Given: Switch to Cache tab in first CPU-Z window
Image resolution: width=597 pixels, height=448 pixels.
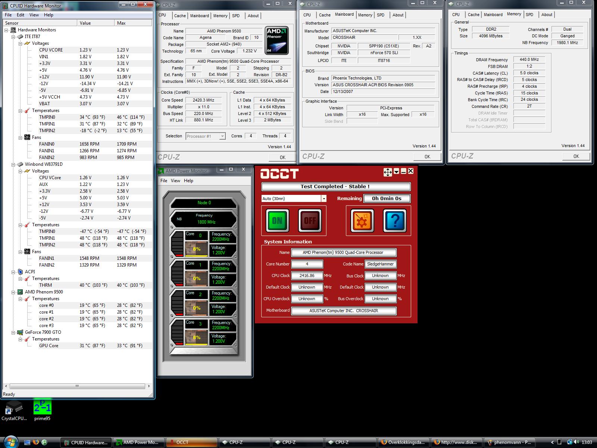Looking at the screenshot, I should tap(180, 16).
